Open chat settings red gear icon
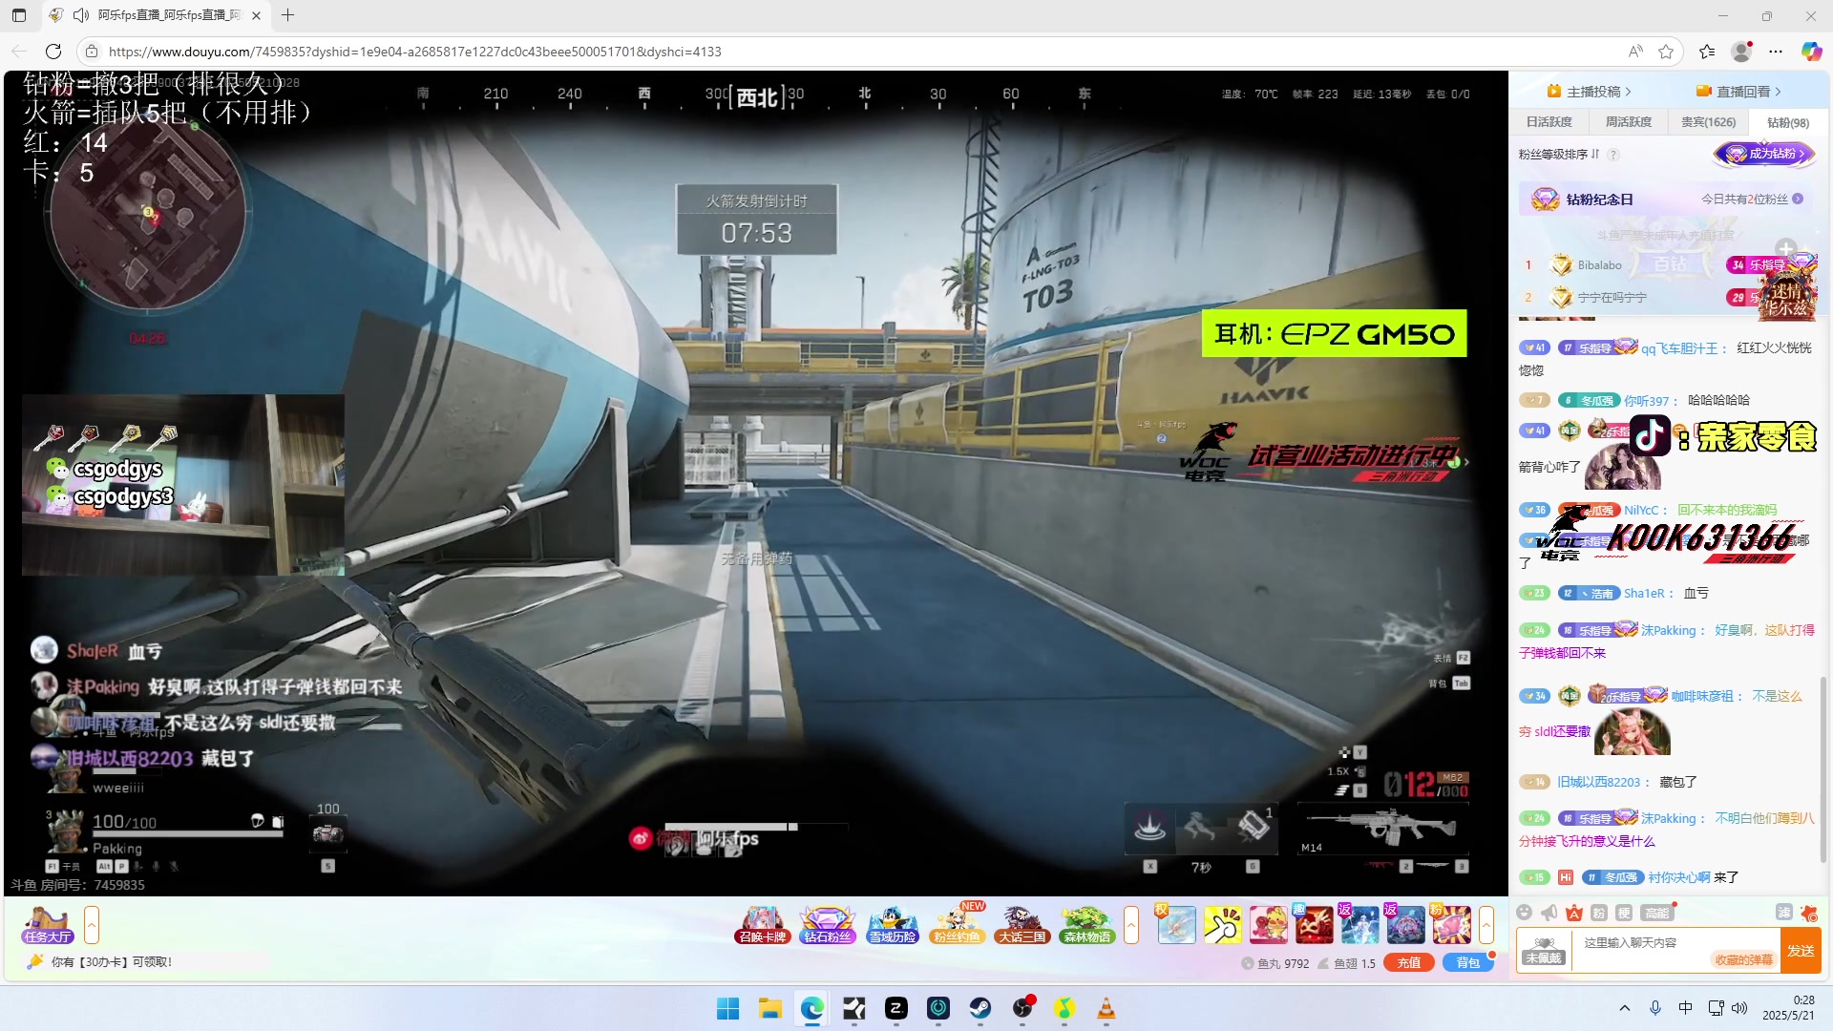This screenshot has height=1031, width=1833. (x=1808, y=913)
